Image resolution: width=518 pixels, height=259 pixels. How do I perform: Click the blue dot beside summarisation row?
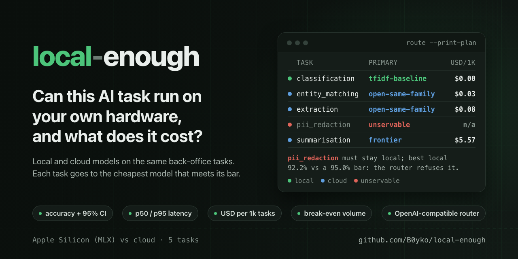[290, 140]
